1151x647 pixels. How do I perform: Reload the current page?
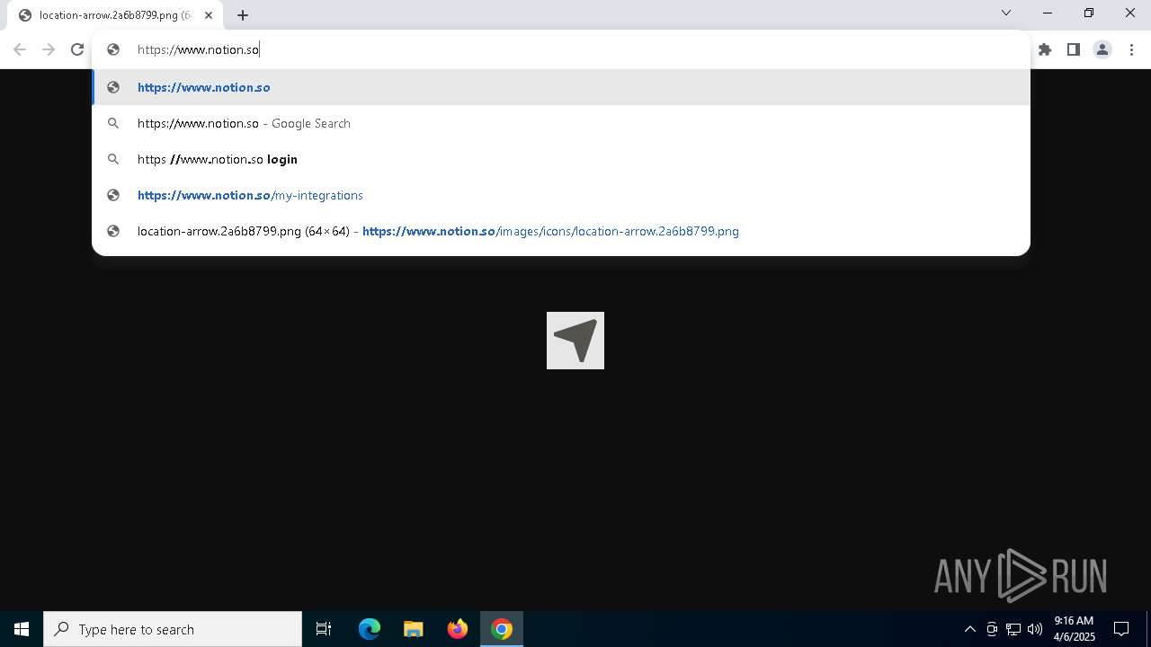point(77,49)
